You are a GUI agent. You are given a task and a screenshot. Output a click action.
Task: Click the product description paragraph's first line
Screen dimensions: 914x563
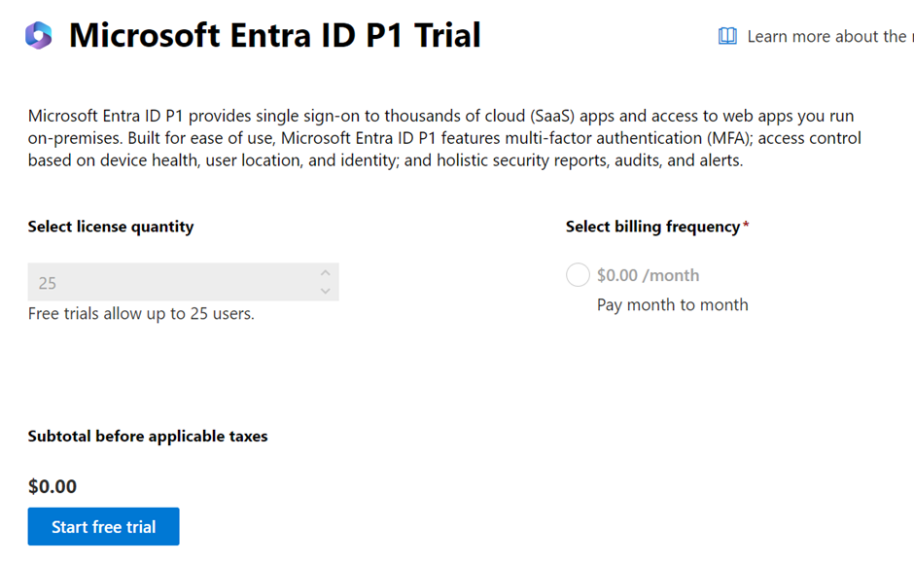tap(440, 116)
